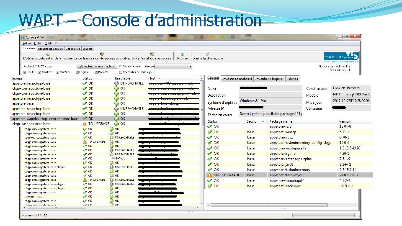Click the Console WAPT title bar app icon
402x226 pixels.
[x=23, y=37]
